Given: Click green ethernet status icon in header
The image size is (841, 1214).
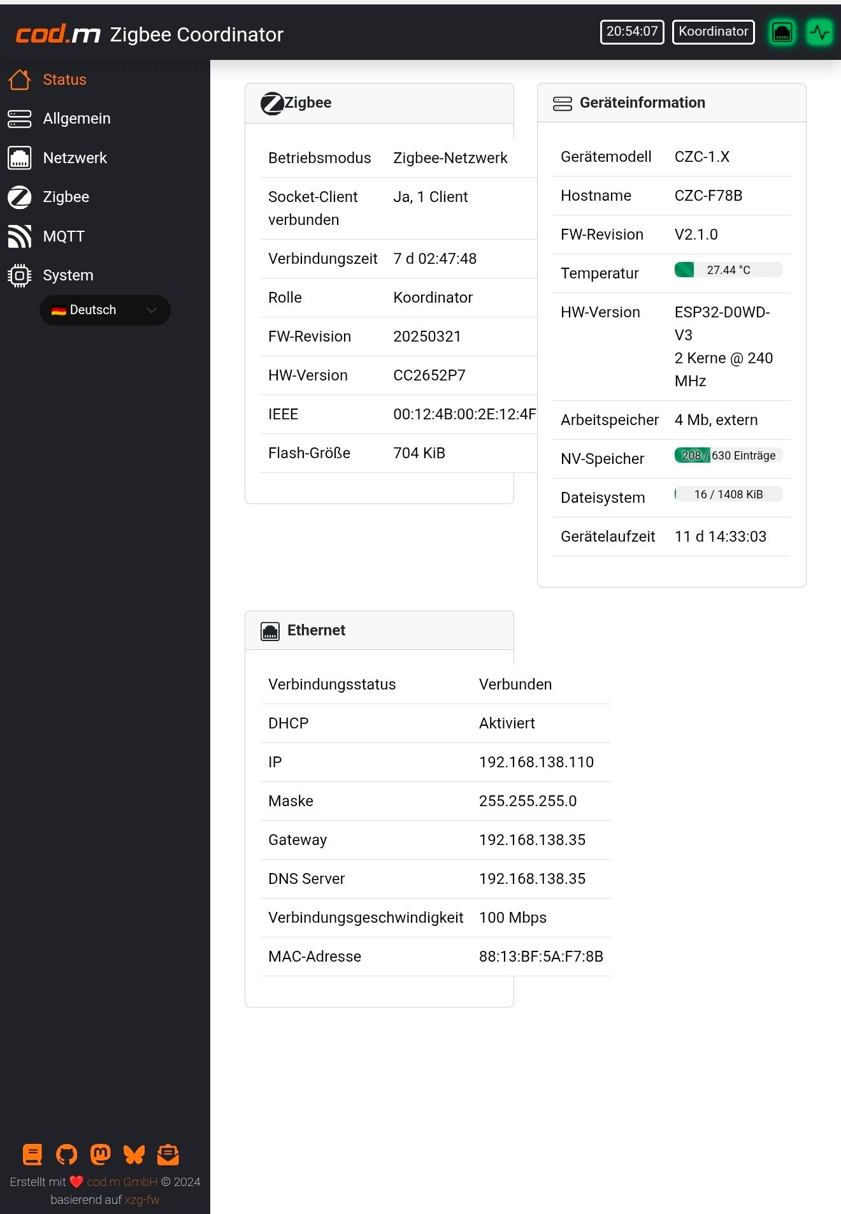Looking at the screenshot, I should click(782, 32).
